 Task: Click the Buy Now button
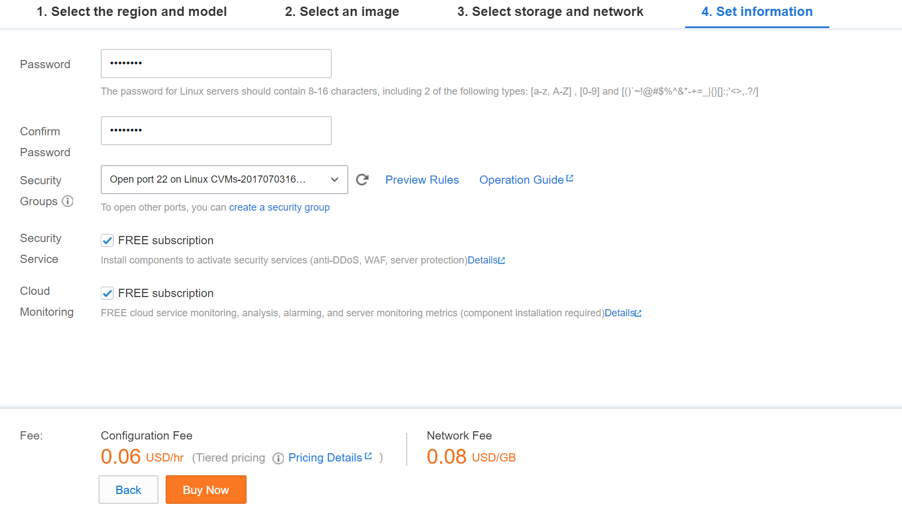[206, 490]
